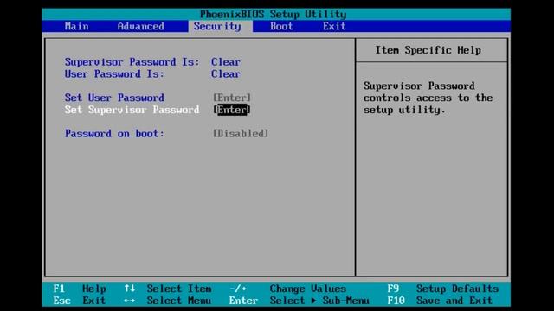Click the PhoenixBIOS Setup Utility title
This screenshot has width=554, height=311.
pyautogui.click(x=274, y=15)
